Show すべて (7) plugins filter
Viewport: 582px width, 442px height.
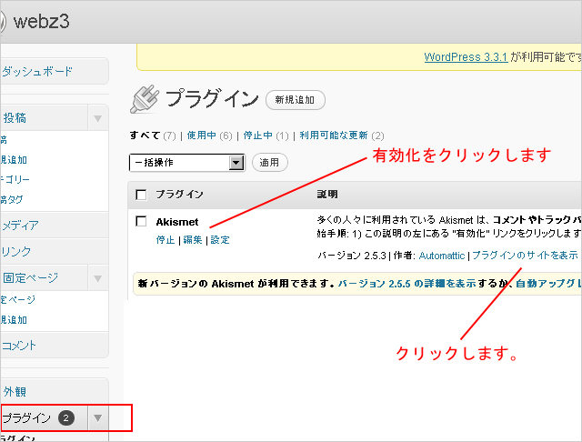(153, 136)
